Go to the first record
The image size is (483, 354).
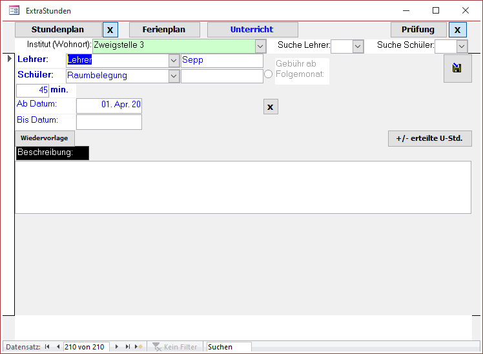[x=47, y=347]
